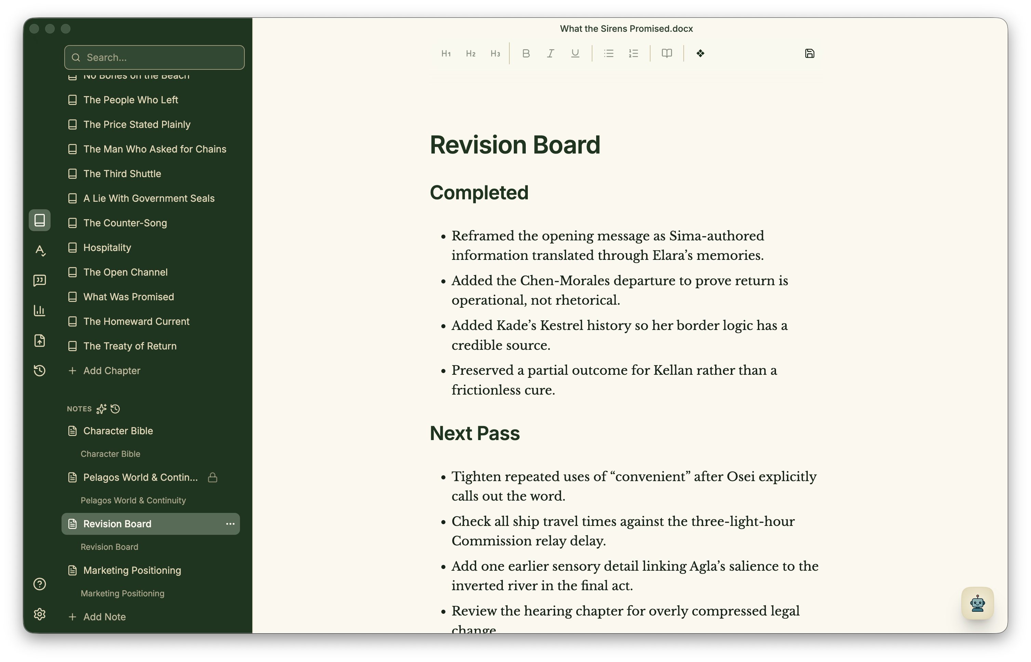Screen dimensions: 1031x662
Task: Click the bullet about Chen-Morales departure
Action: tap(620, 290)
